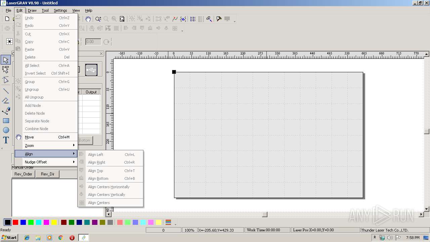The image size is (430, 242).
Task: Expand the Zoom submenu
Action: click(46, 146)
